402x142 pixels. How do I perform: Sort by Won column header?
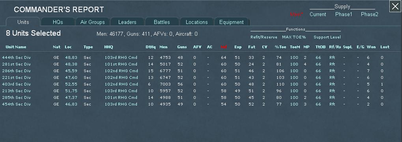point(371,47)
